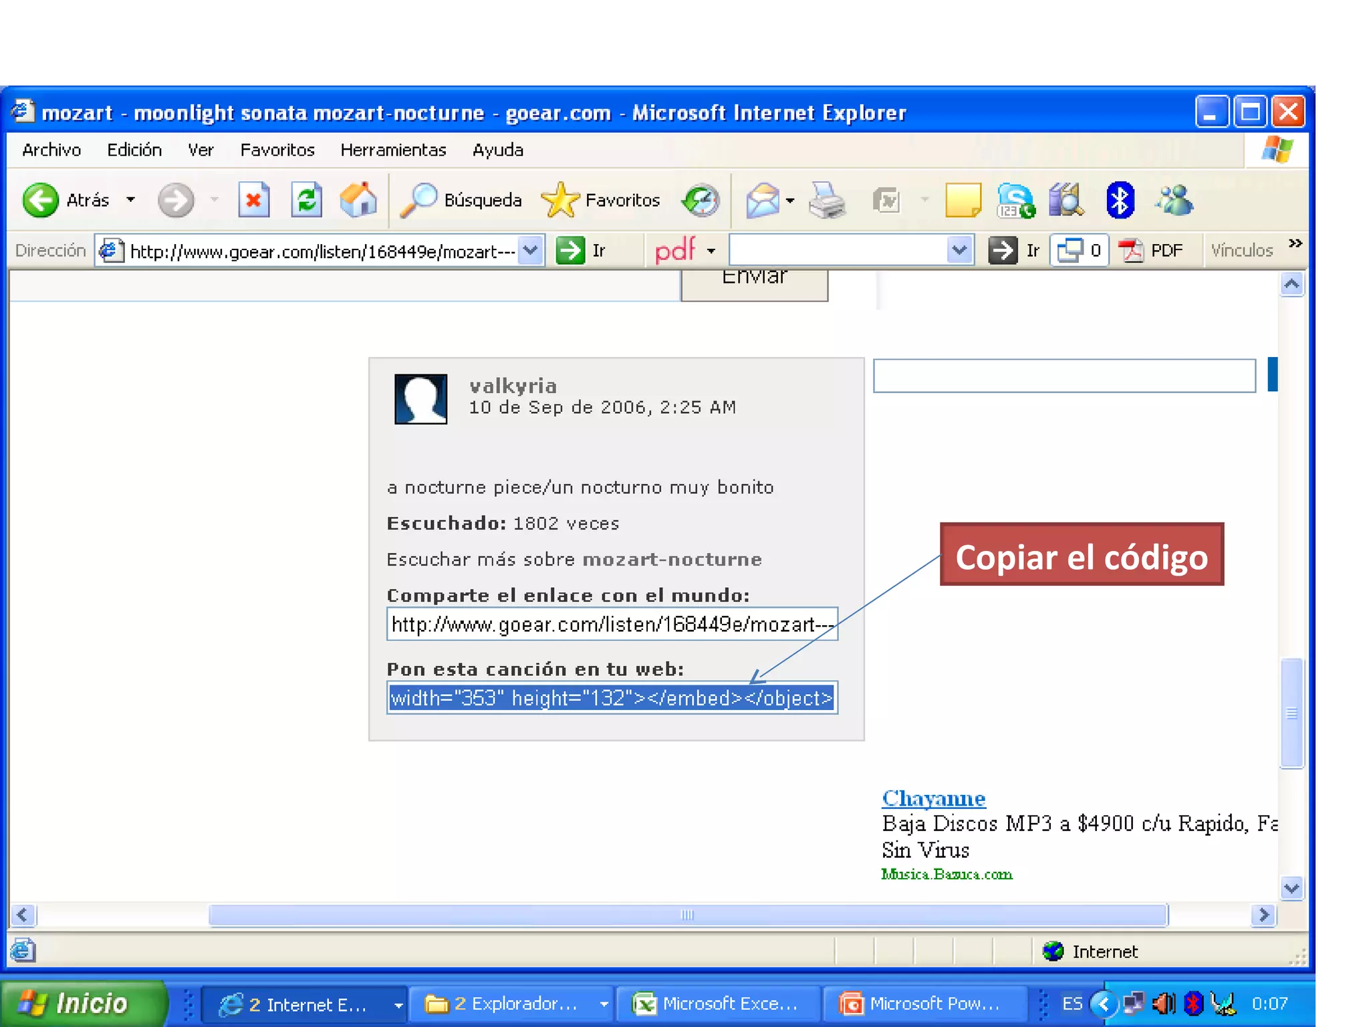1369x1027 pixels.
Task: Click the Skype toolbar icon
Action: (1015, 200)
